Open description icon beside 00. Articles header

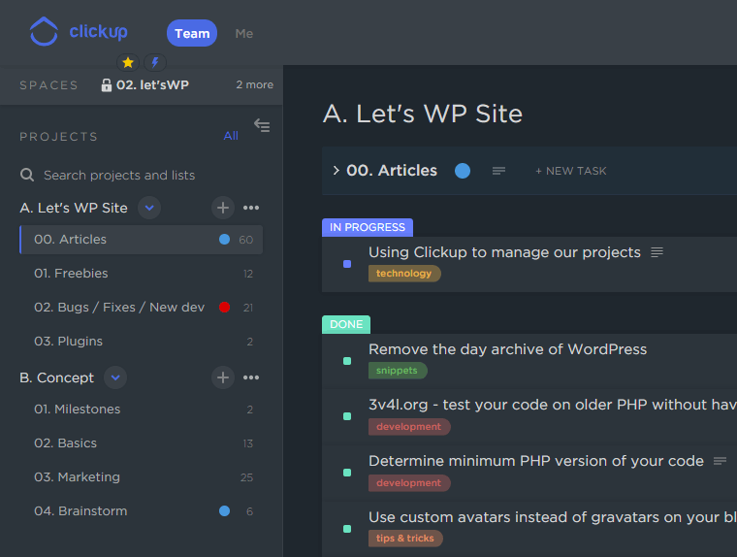498,171
